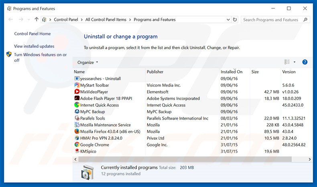The image size is (317, 187).
Task: Expand the view options dropdown arrow
Action: (x=295, y=62)
